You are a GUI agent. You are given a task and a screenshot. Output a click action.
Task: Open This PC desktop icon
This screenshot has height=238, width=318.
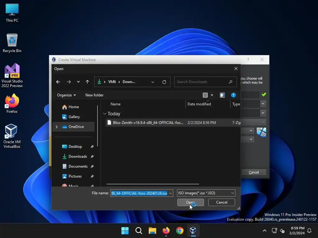coord(12,13)
